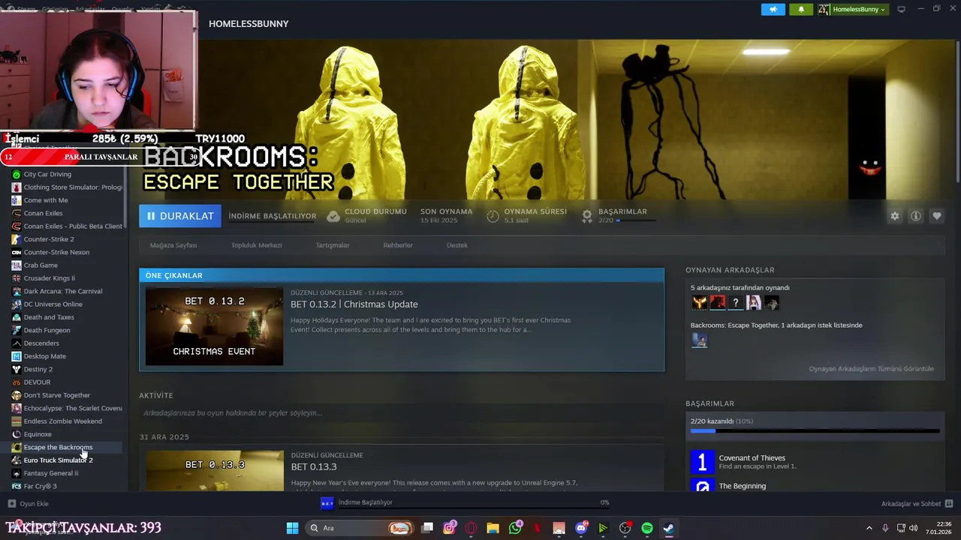Open game settings gear icon
This screenshot has width=961, height=540.
(895, 216)
